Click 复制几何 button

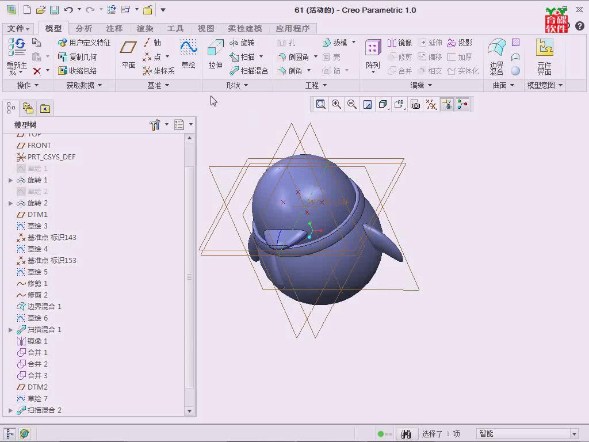78,57
